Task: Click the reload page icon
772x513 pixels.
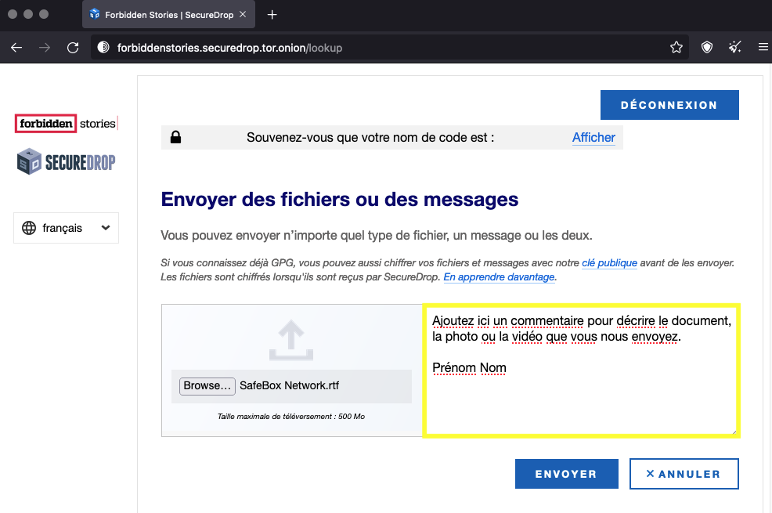Action: (x=73, y=48)
